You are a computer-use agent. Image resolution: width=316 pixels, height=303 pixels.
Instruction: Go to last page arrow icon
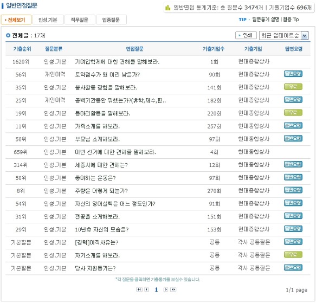click(x=173, y=289)
